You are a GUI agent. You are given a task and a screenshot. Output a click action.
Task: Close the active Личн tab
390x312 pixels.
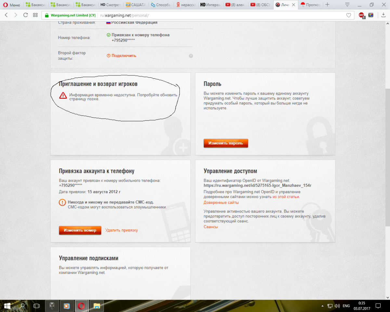pos(294,5)
